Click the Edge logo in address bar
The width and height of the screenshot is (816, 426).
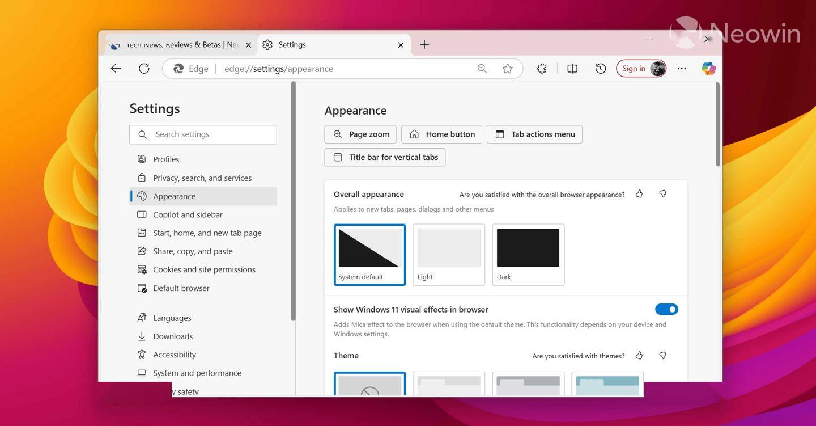178,69
